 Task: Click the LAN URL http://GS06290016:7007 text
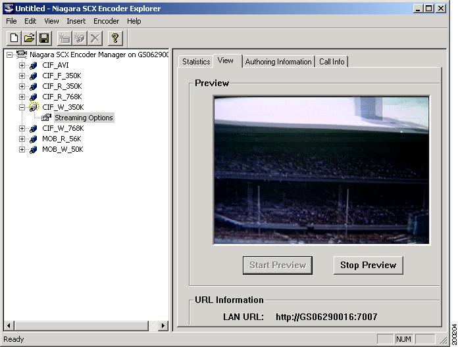326,317
